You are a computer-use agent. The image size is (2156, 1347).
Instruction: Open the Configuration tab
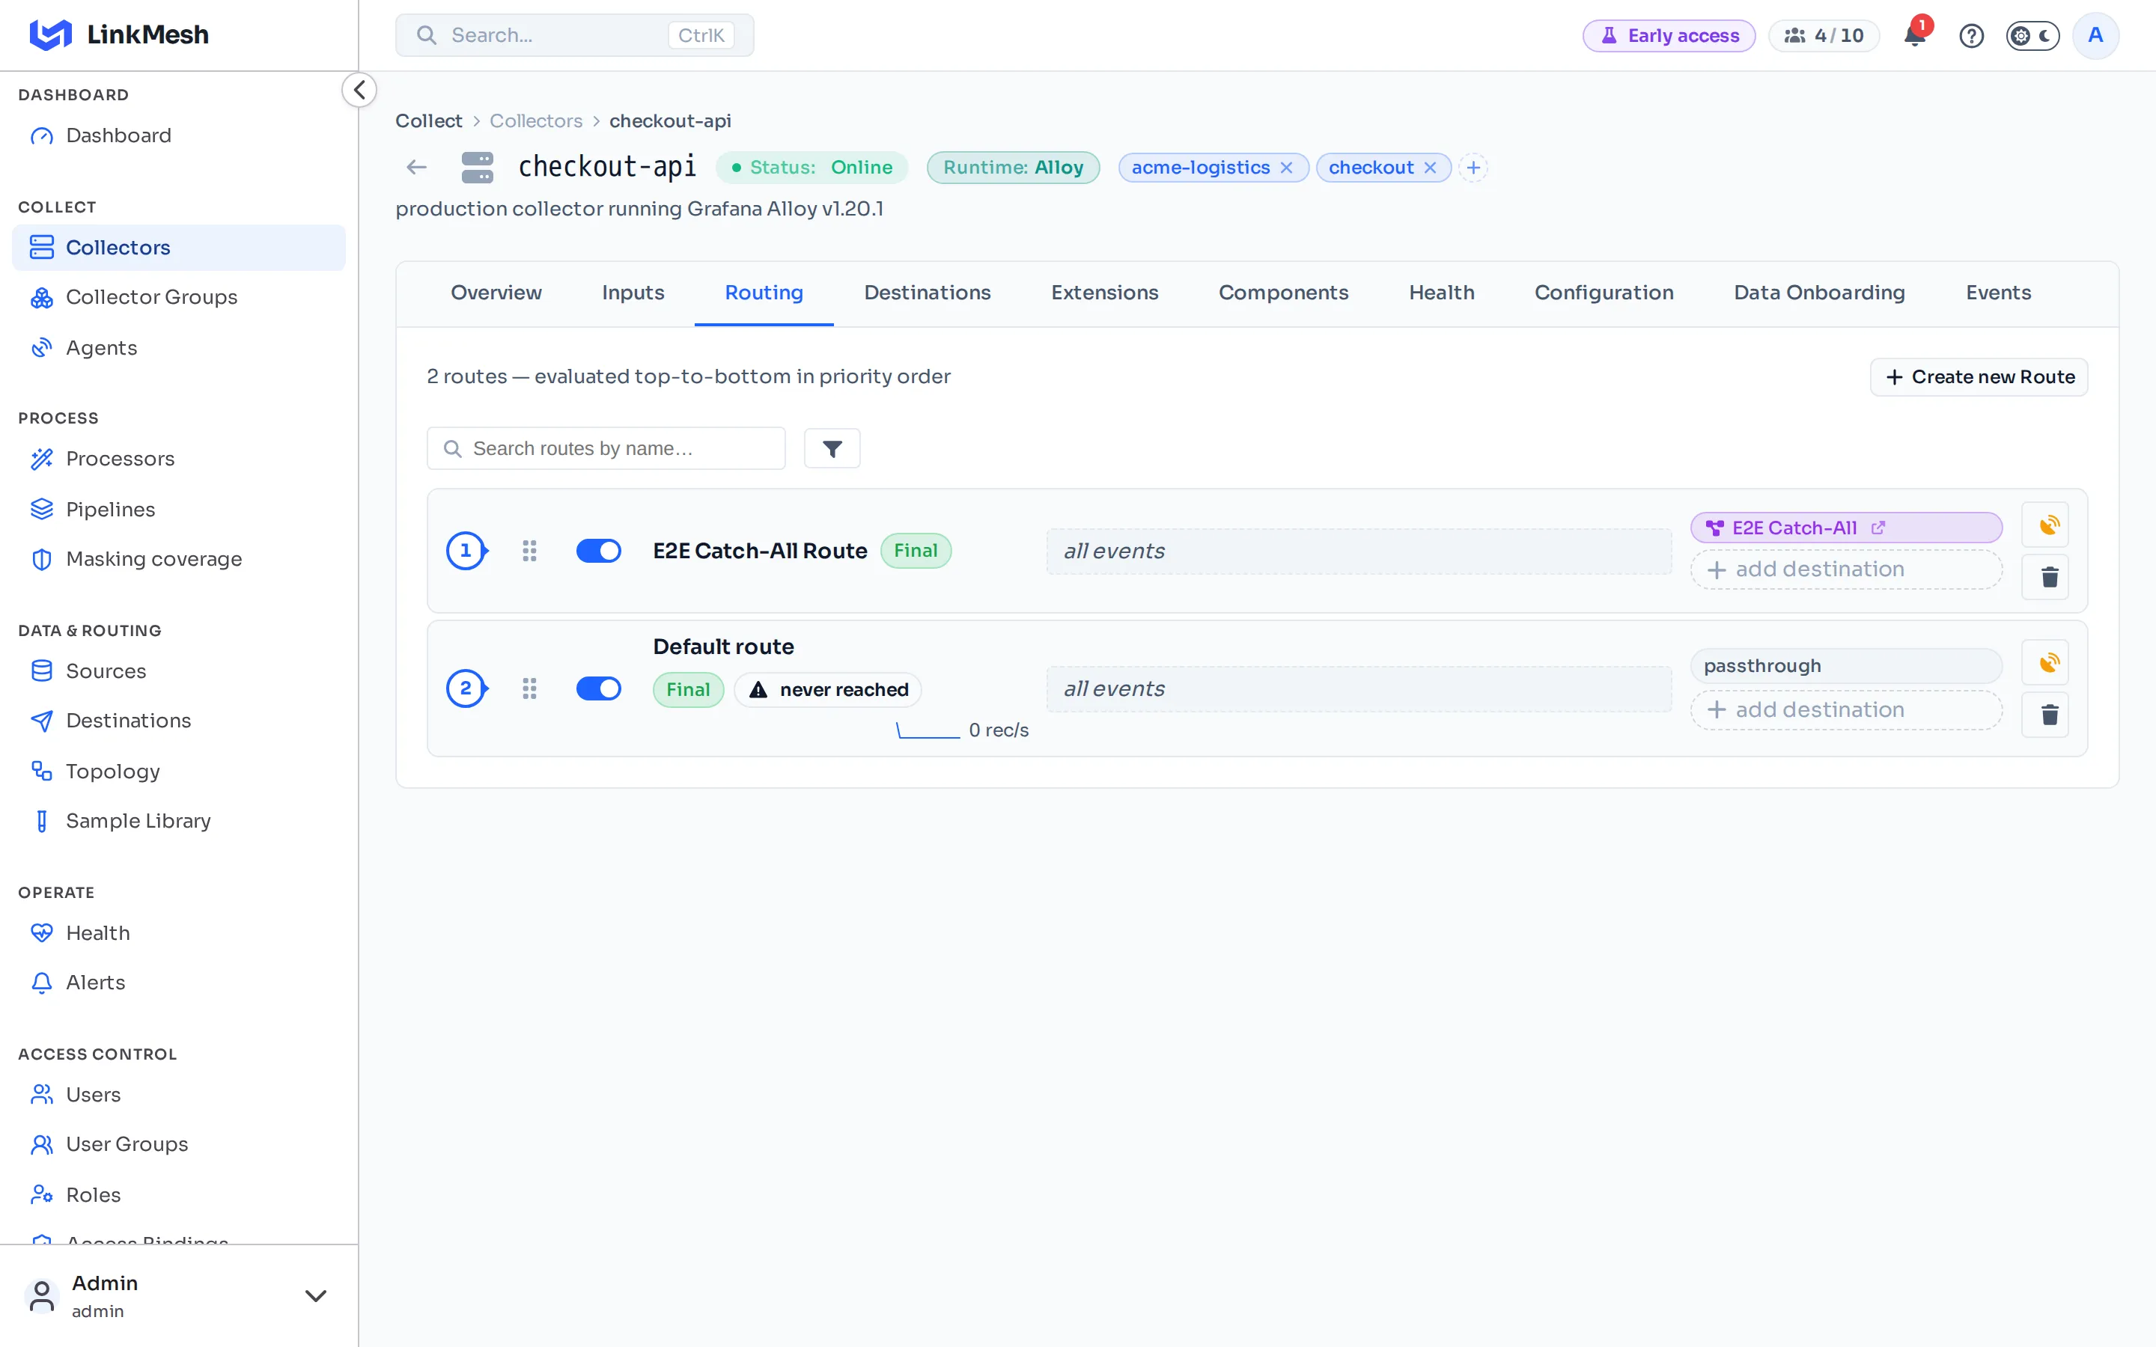coord(1604,293)
